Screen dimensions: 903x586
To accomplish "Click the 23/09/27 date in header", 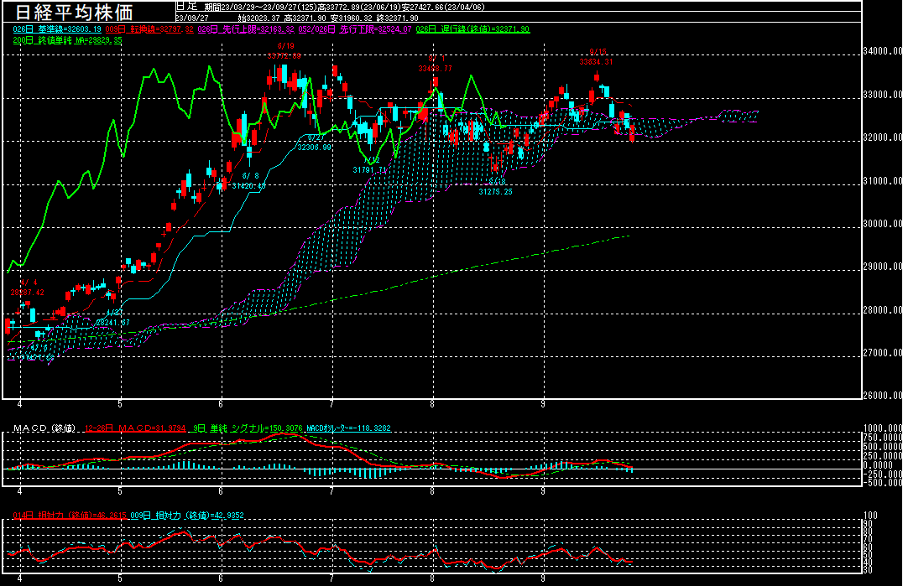I will 192,18.
